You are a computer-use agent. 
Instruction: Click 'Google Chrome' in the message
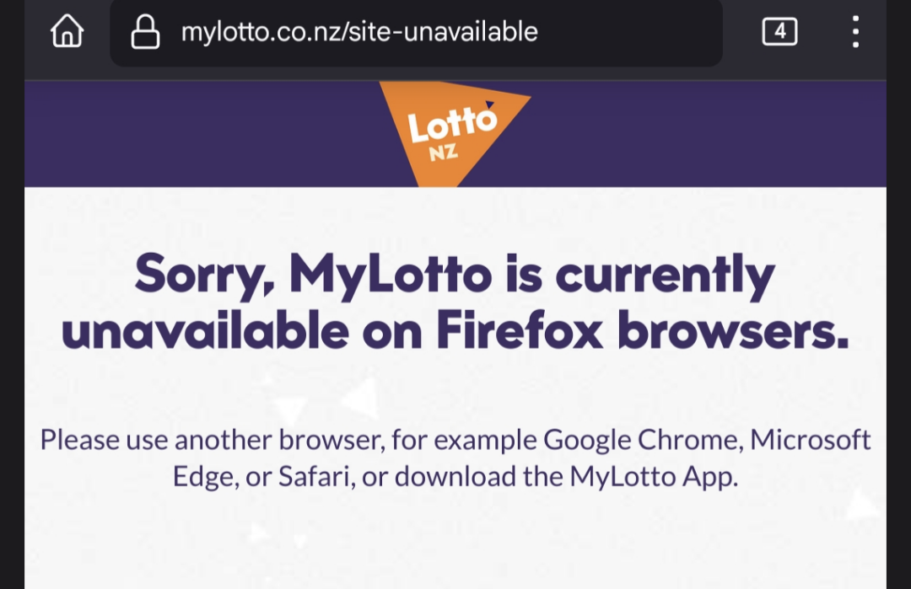click(x=643, y=440)
